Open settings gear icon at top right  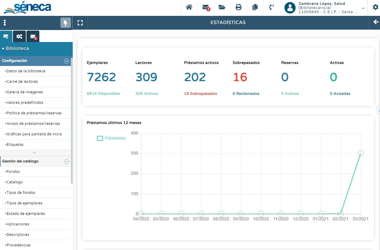375,8
